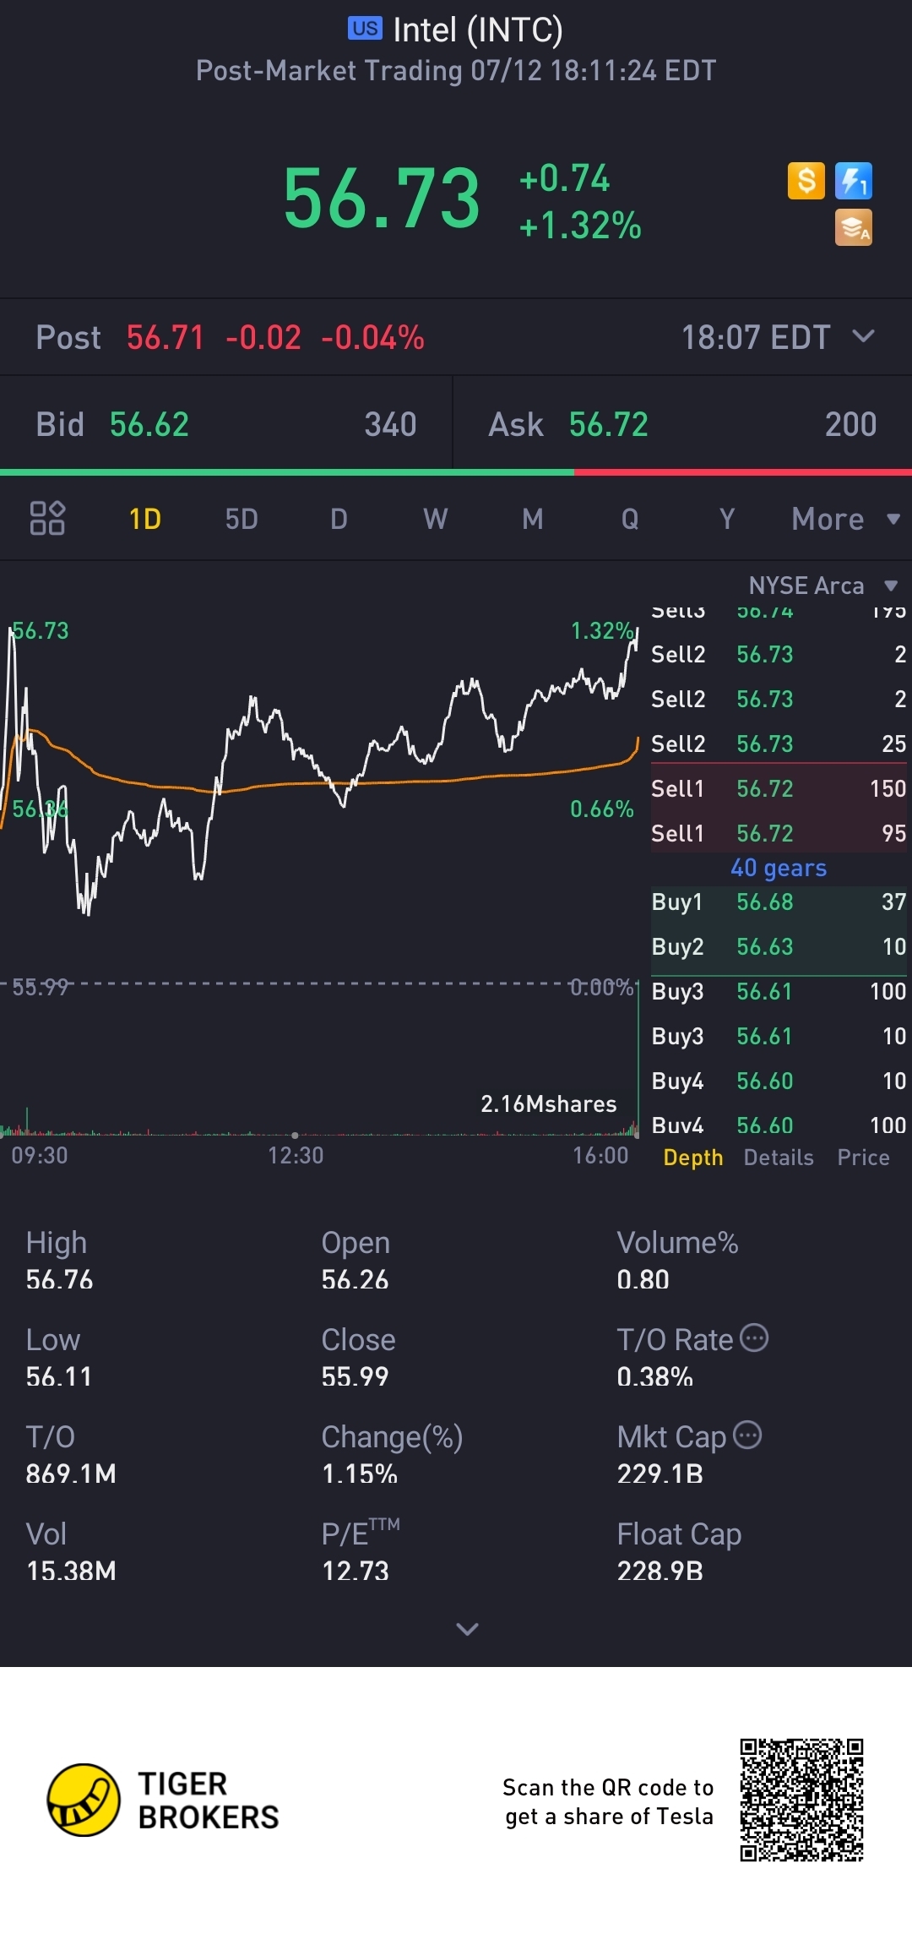Tap the orange dollar sign icon
This screenshot has width=912, height=1934.
(806, 181)
